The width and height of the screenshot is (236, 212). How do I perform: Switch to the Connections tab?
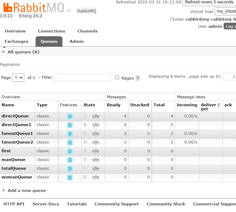click(x=51, y=31)
